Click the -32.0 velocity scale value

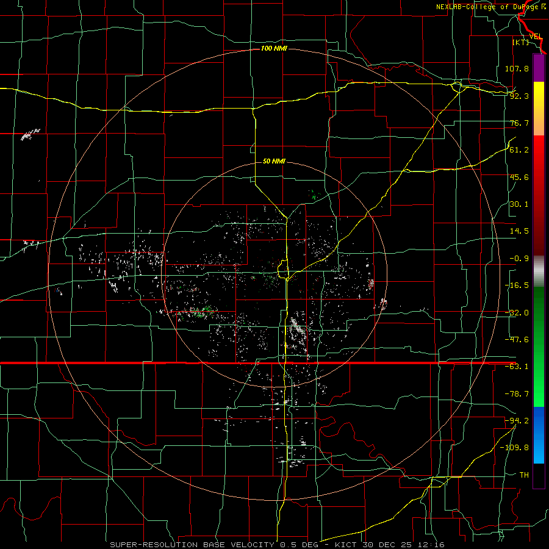tap(517, 313)
